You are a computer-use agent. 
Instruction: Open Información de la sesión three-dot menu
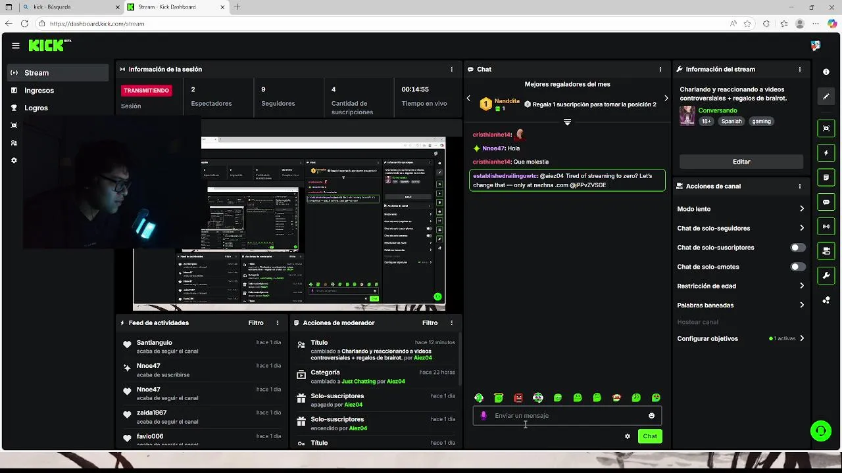click(451, 69)
